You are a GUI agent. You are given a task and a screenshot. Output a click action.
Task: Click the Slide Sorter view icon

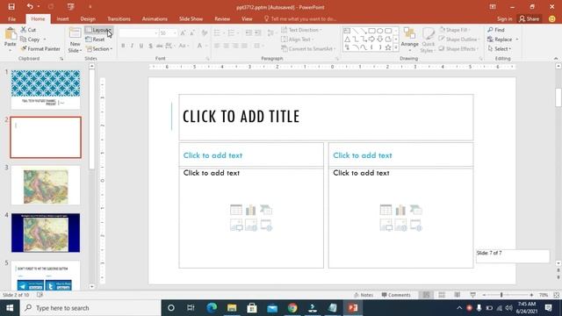pyautogui.click(x=442, y=295)
